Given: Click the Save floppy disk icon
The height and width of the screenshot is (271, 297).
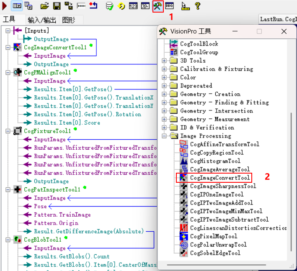Looking at the screenshot, I should [x=57, y=6].
